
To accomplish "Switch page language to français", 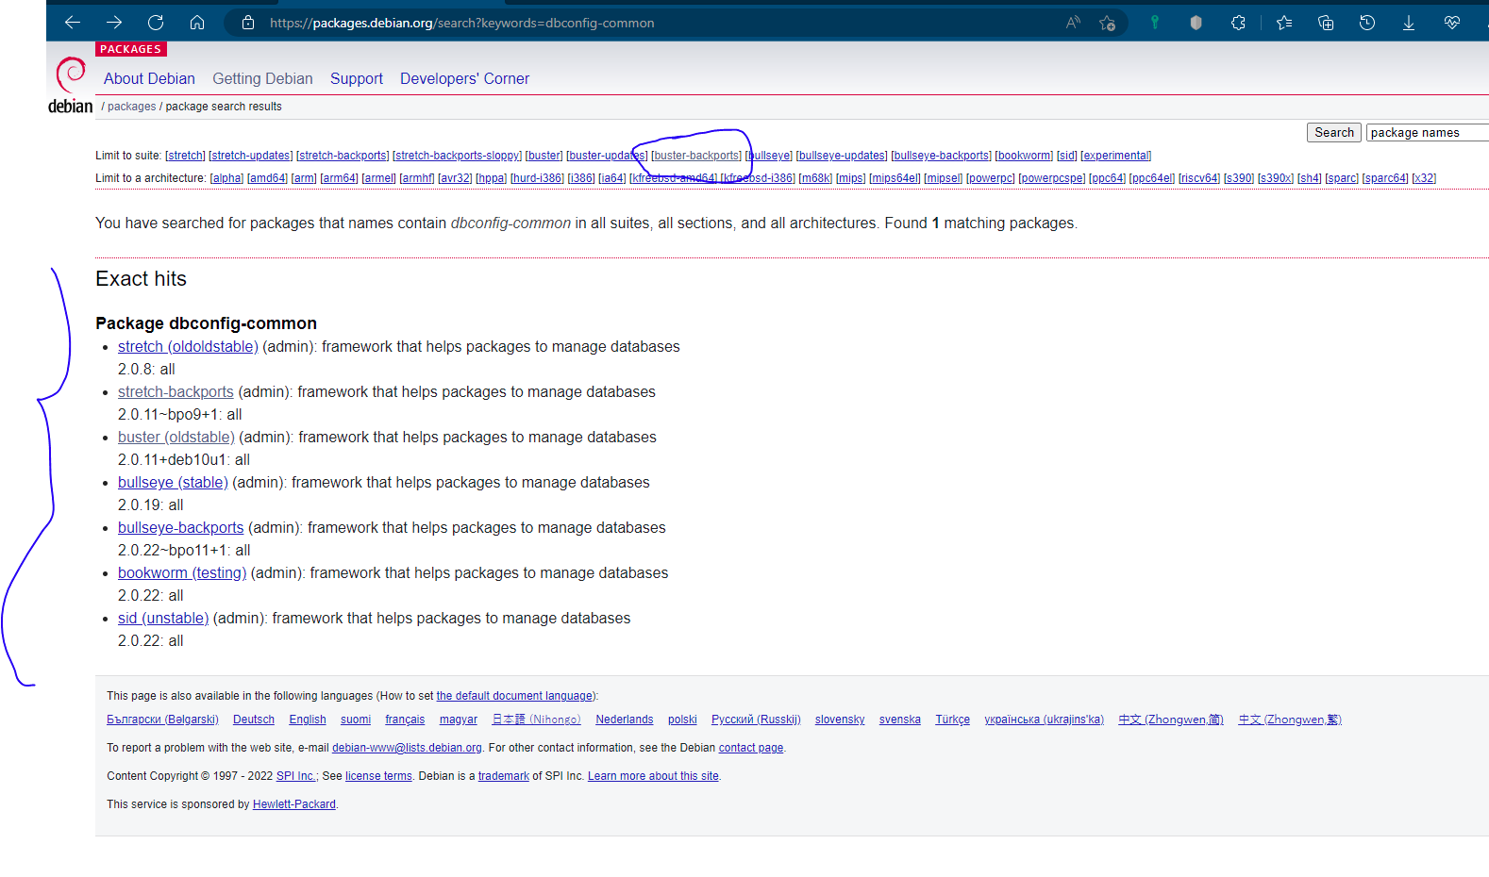I will (405, 720).
